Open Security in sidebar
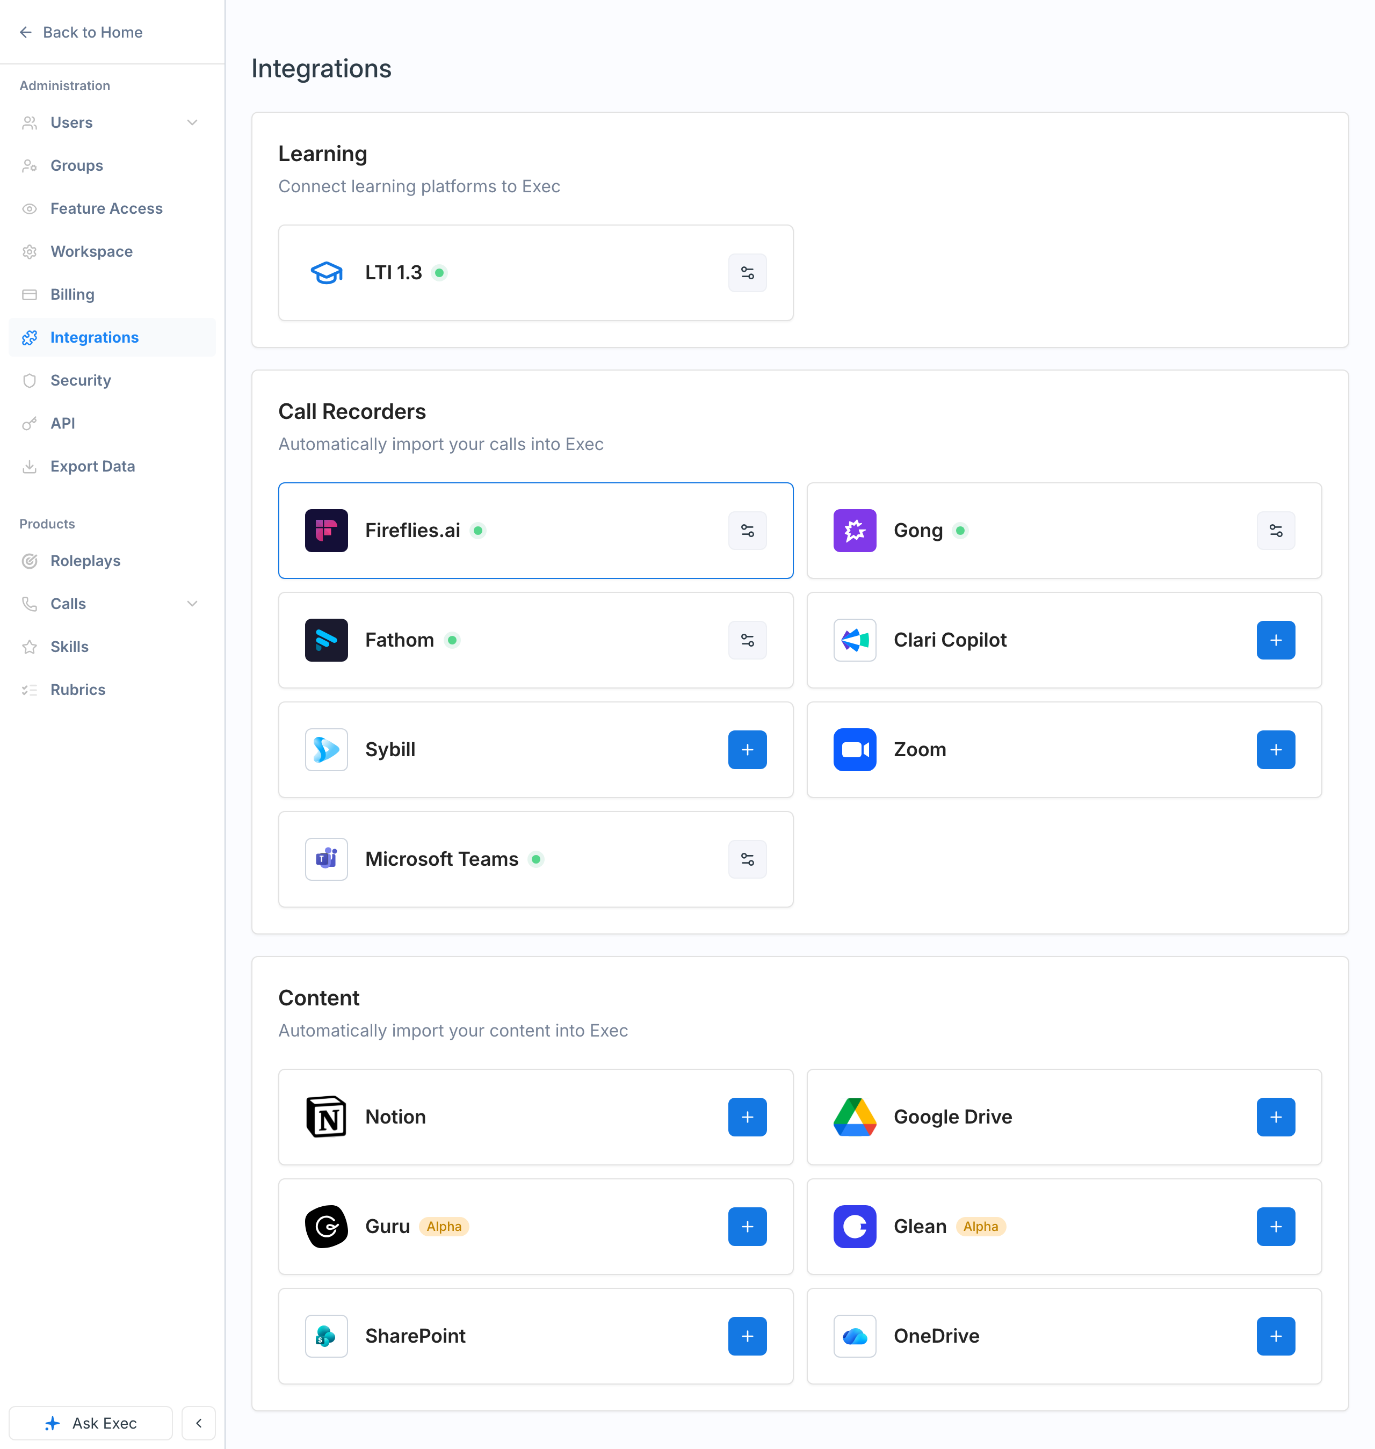1375x1449 pixels. point(112,380)
